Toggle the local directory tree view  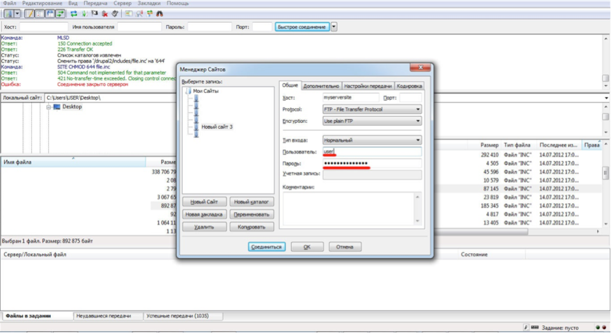[x=40, y=13]
